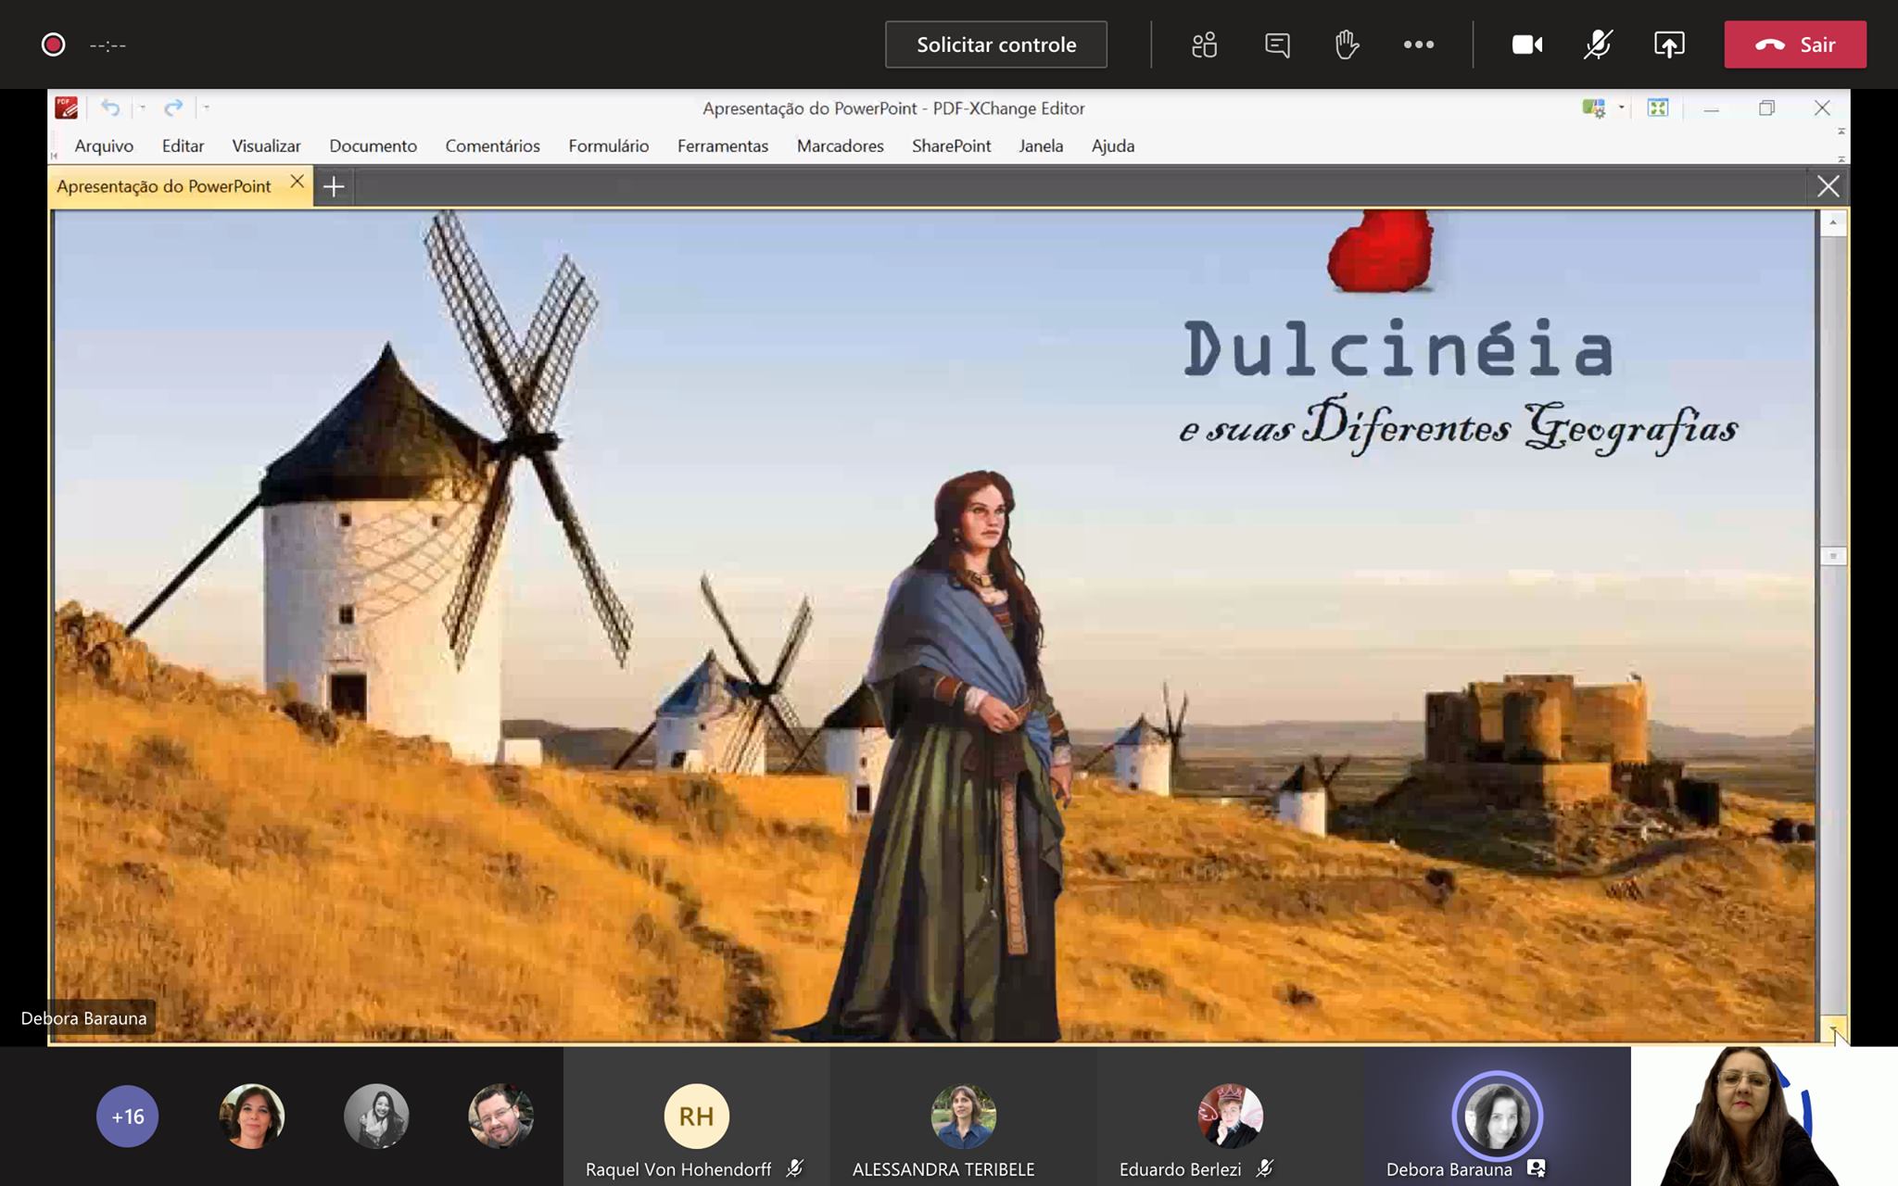1898x1186 pixels.
Task: Select Apresentação do PowerPoint document tab
Action: click(164, 186)
